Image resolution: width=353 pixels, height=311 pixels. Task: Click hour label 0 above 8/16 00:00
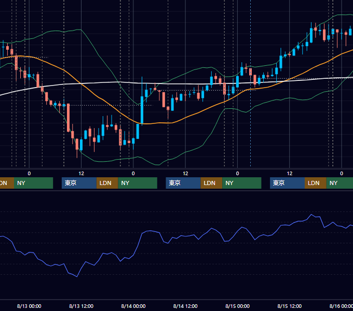click(342, 174)
